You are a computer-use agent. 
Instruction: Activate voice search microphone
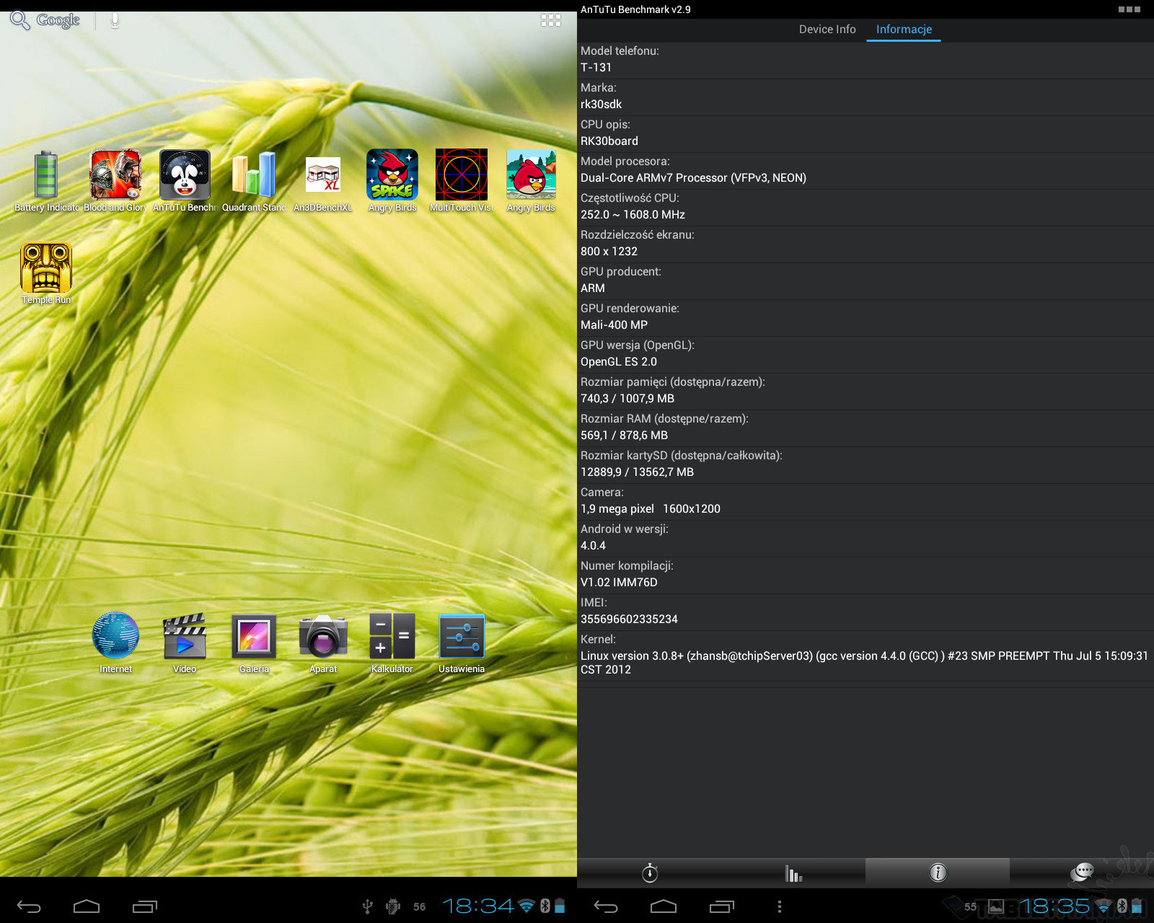pyautogui.click(x=115, y=20)
